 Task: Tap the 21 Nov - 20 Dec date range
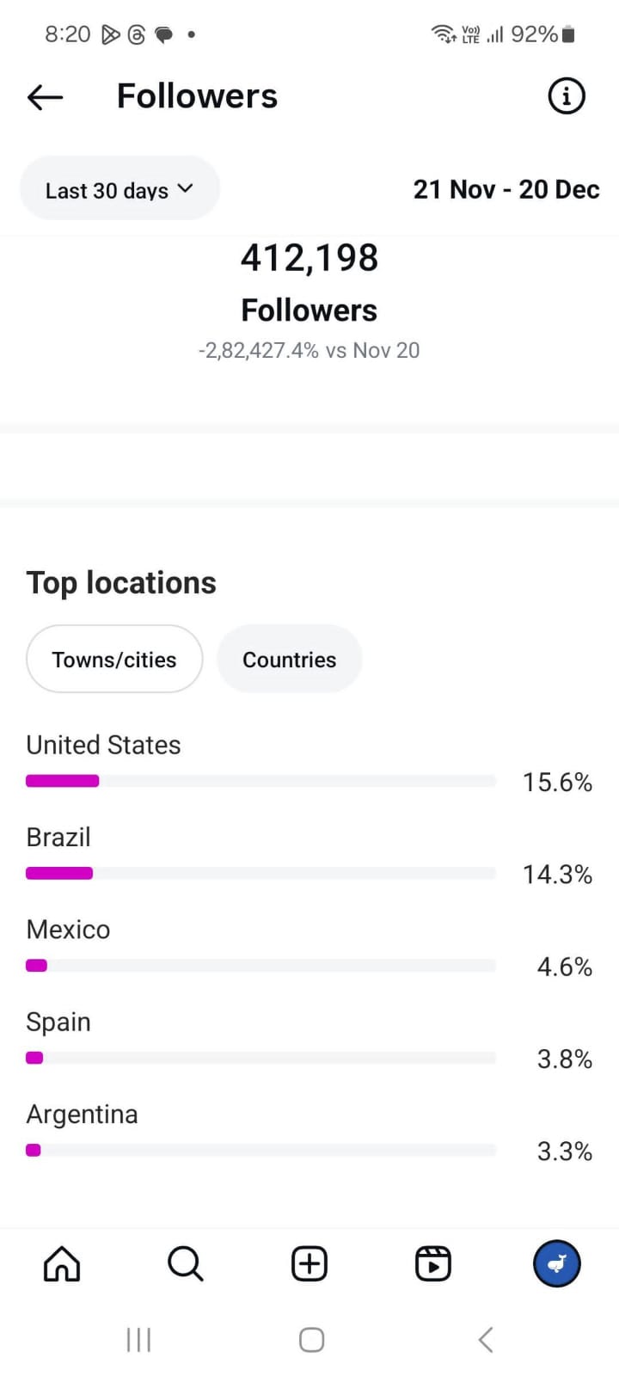[x=506, y=189]
